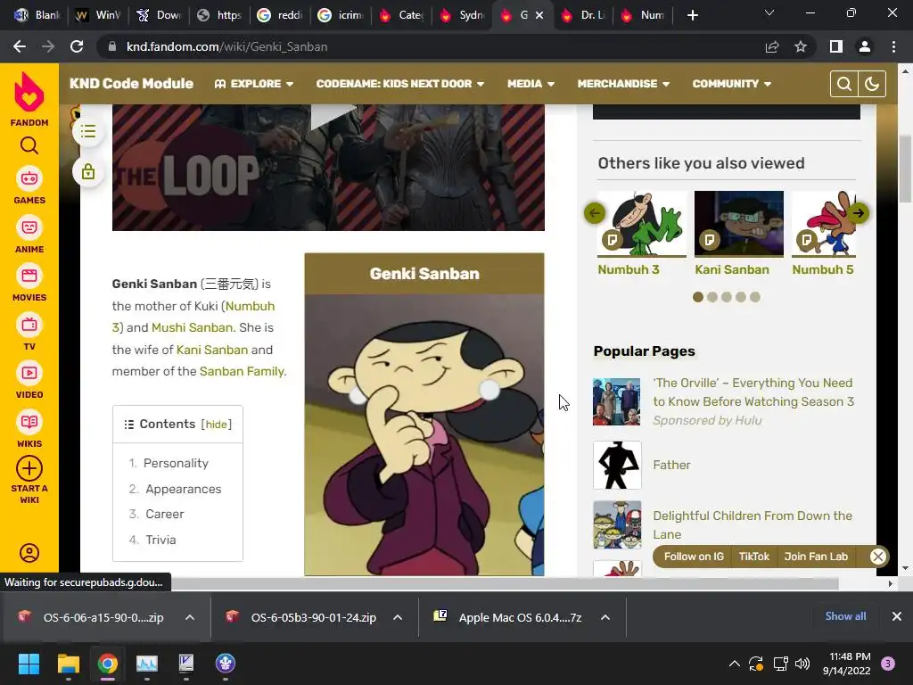This screenshot has width=913, height=685.
Task: Close the Follow on IG banner
Action: [878, 557]
